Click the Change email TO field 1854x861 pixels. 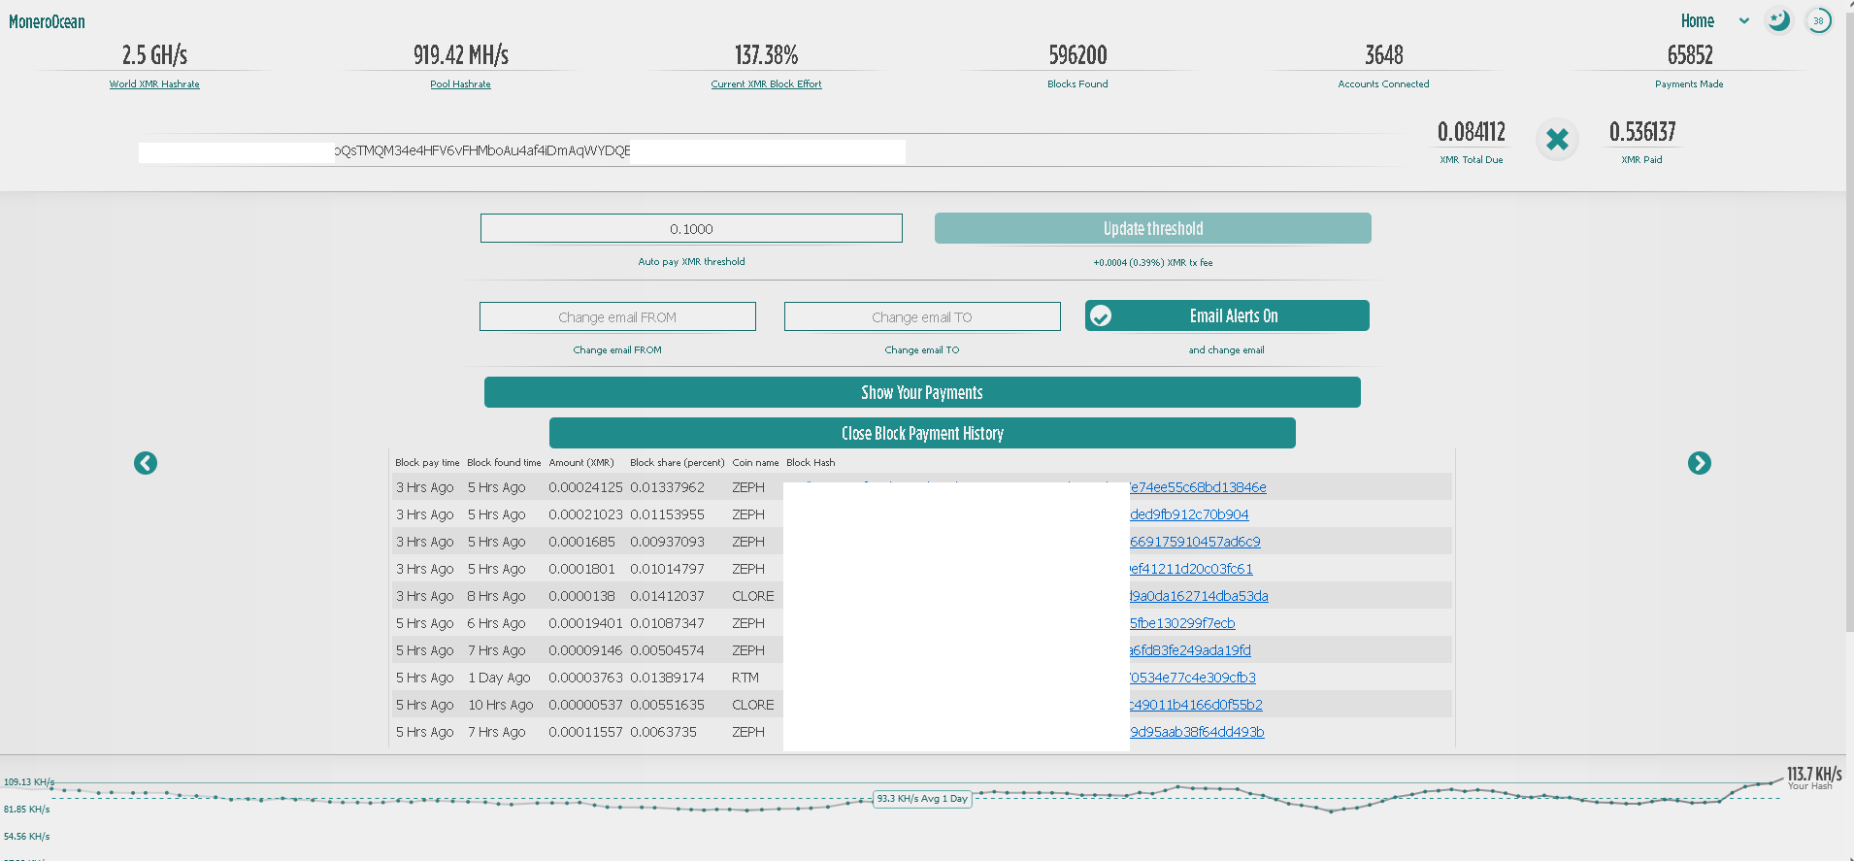(922, 316)
